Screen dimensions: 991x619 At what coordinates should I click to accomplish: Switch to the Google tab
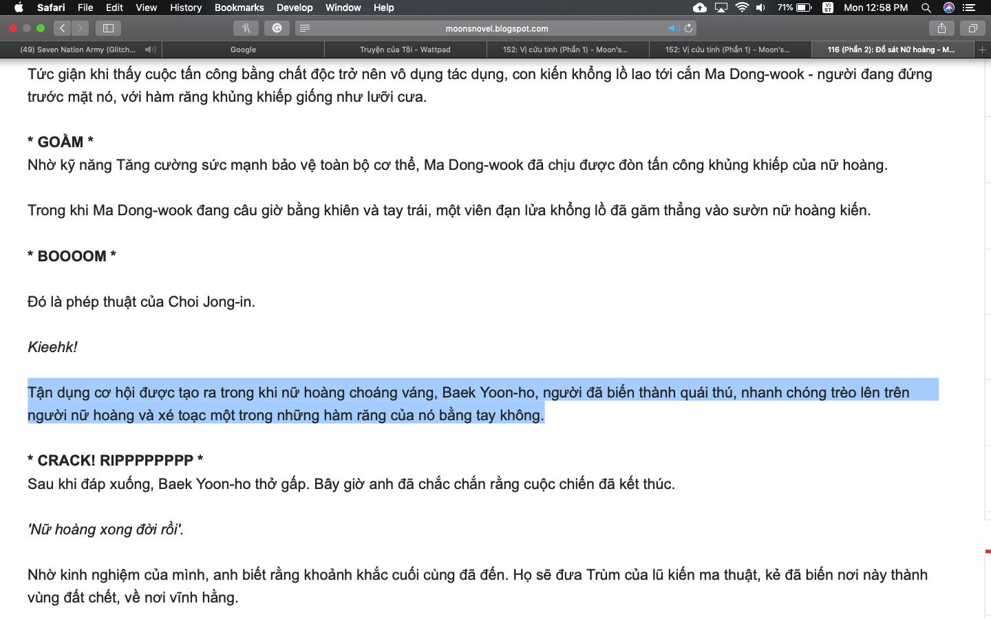(243, 50)
